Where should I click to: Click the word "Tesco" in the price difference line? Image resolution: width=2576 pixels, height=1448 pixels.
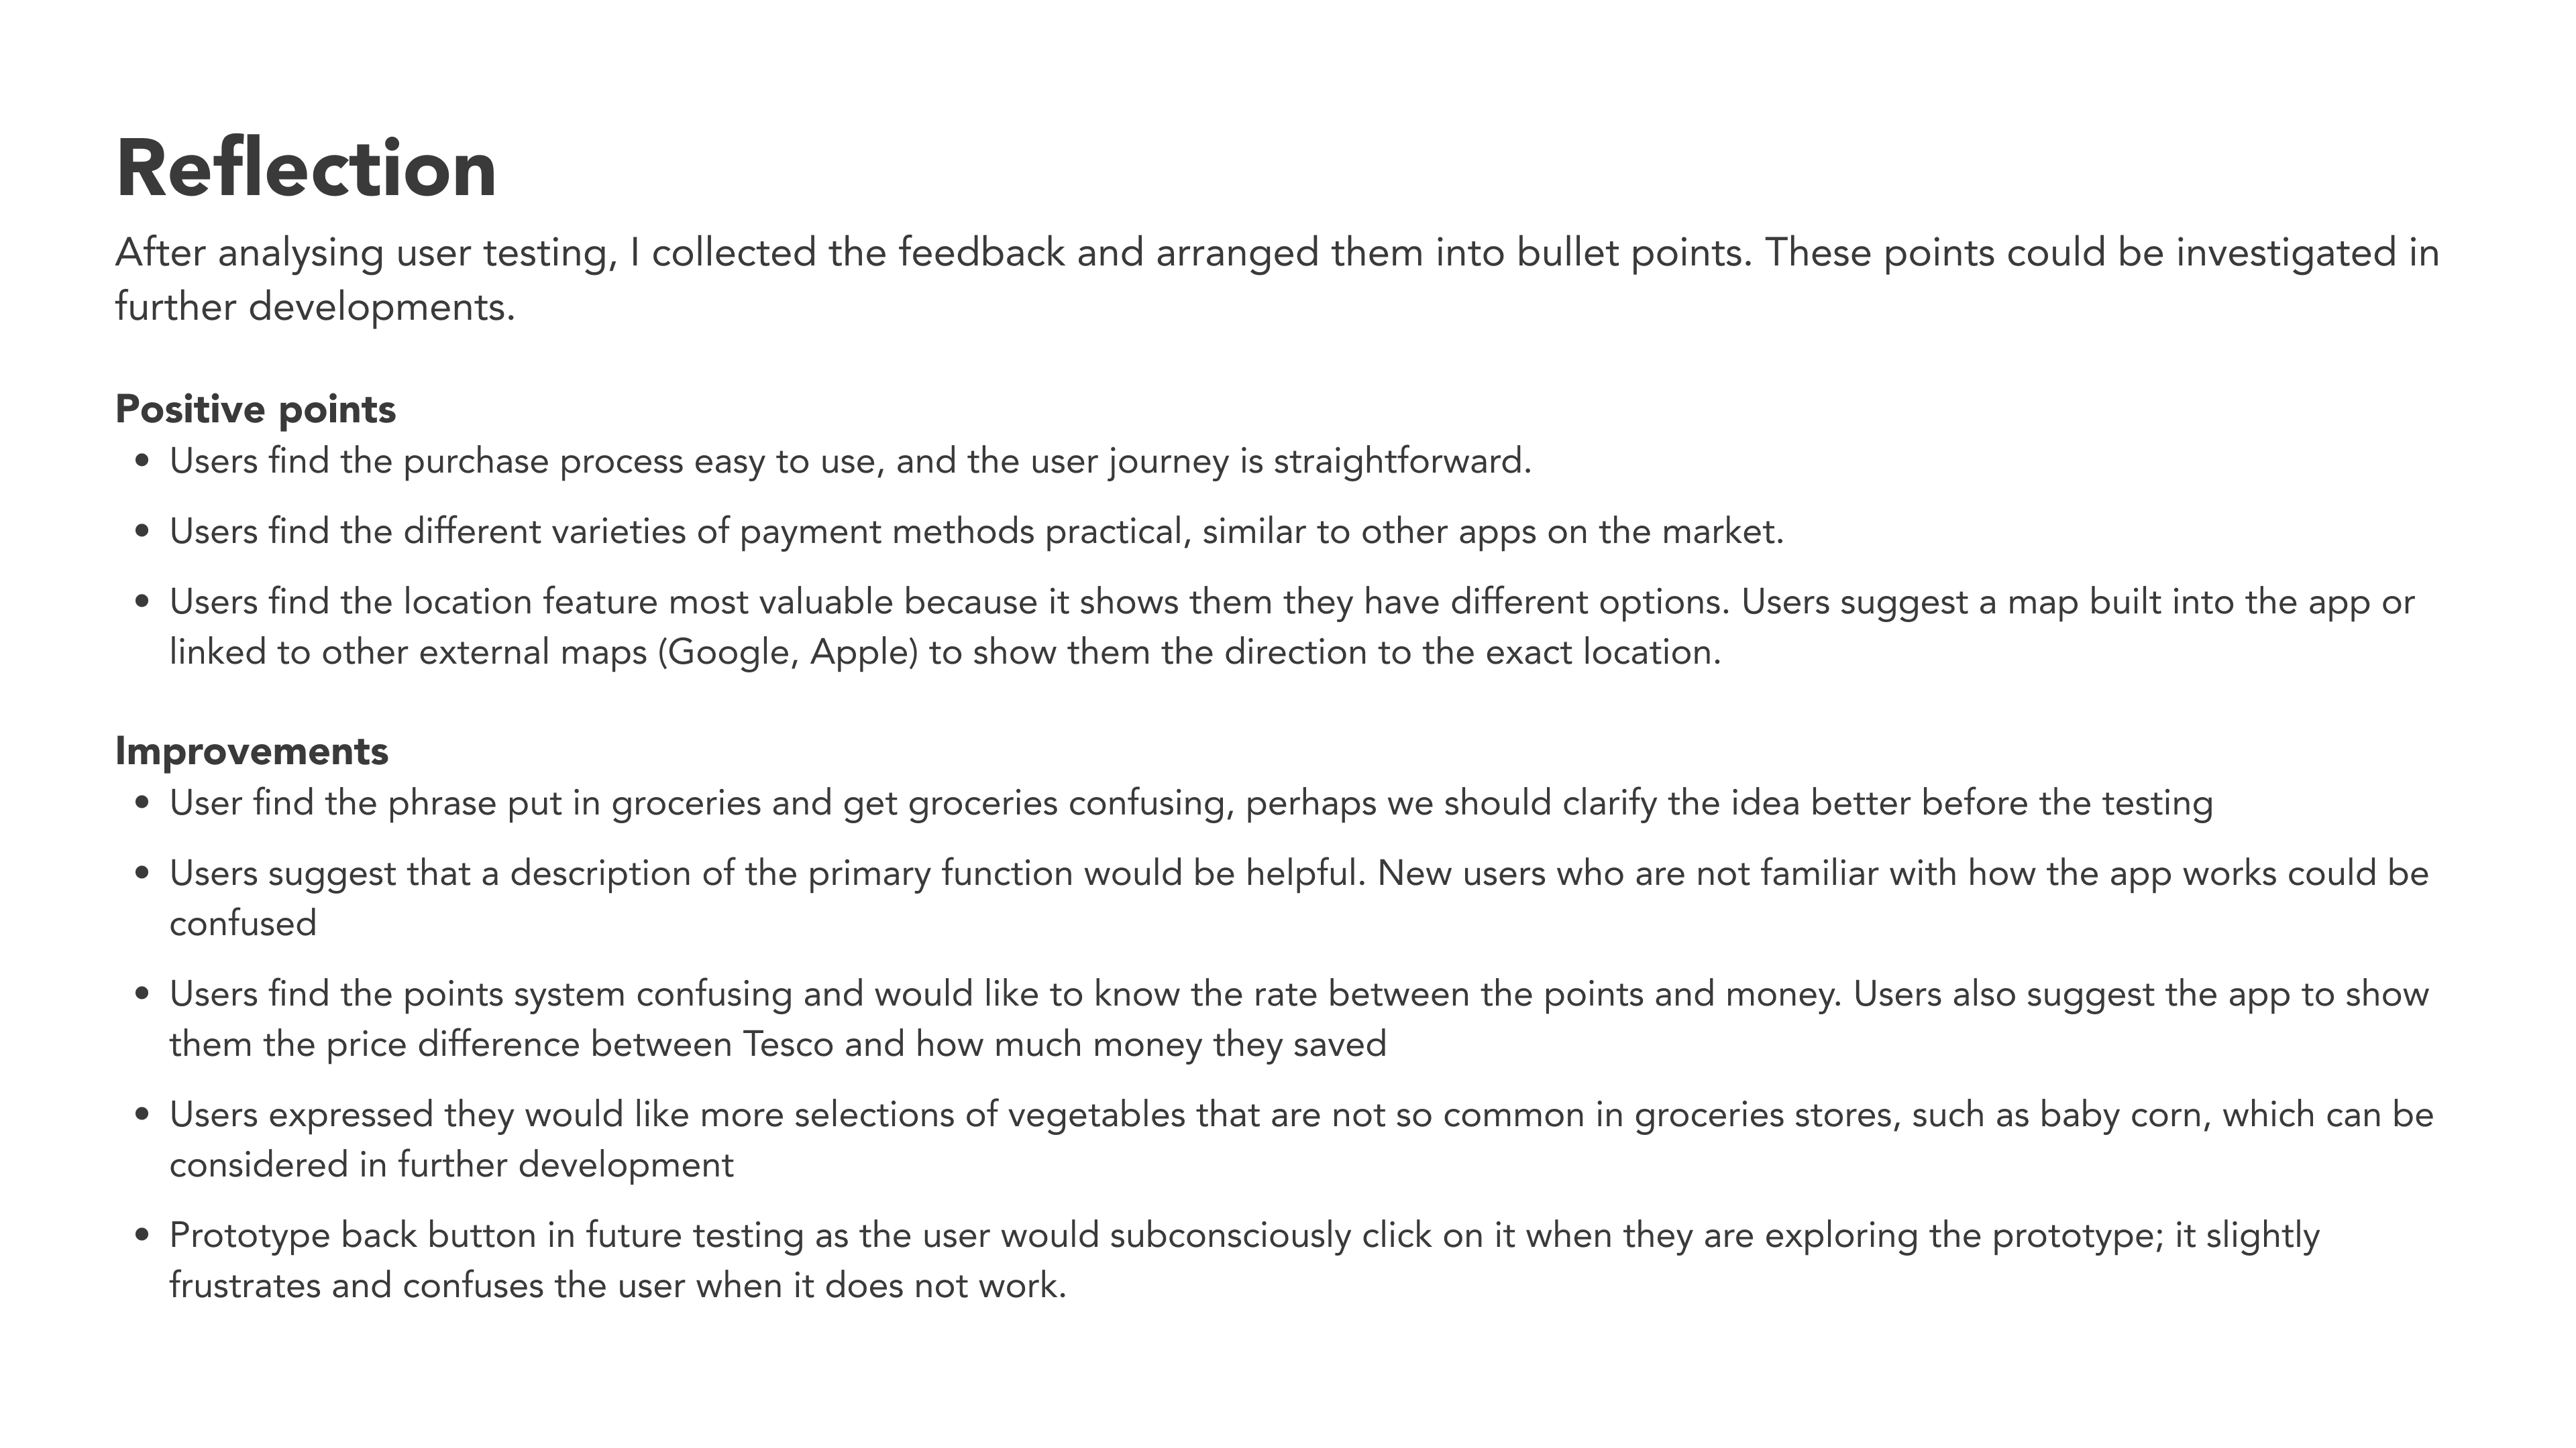click(x=787, y=1045)
